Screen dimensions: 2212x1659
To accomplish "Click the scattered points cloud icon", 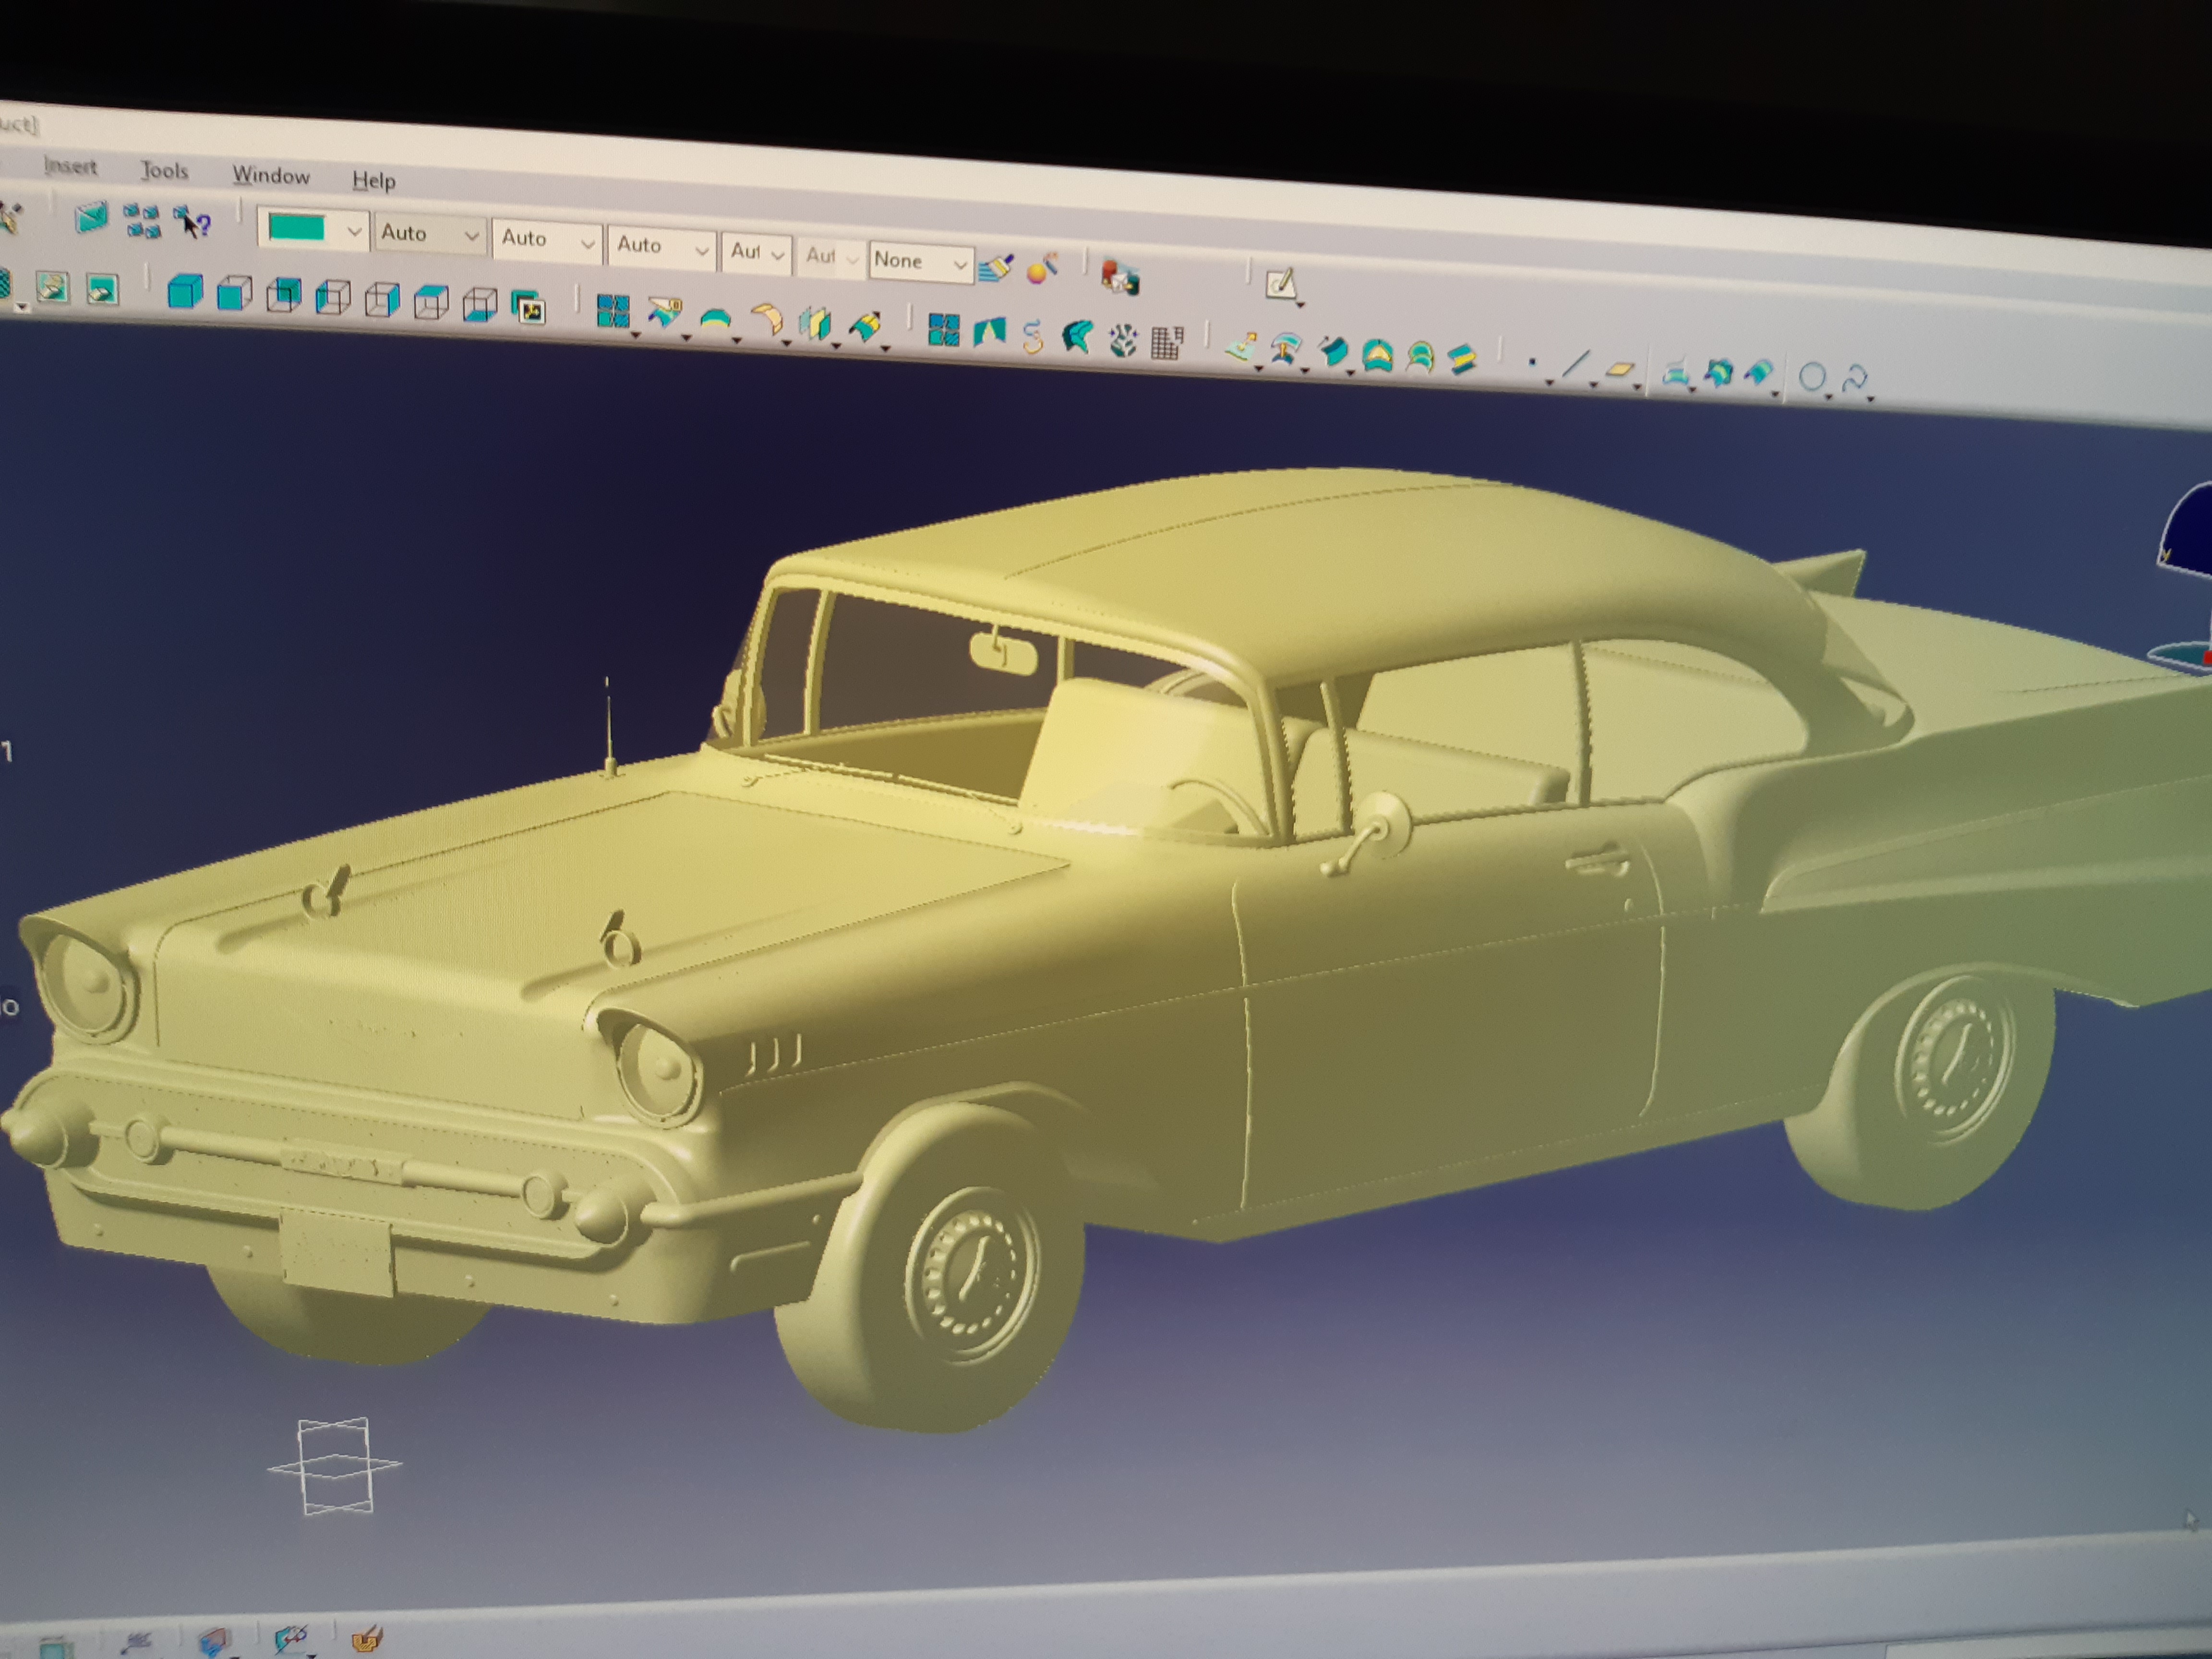I will [1123, 340].
